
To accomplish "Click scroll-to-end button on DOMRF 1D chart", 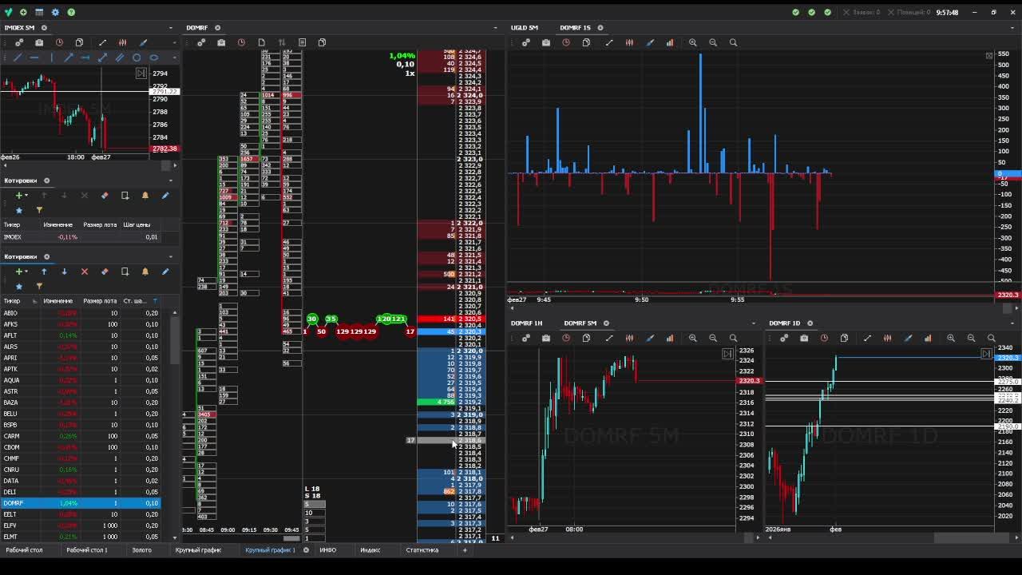I will pos(987,354).
